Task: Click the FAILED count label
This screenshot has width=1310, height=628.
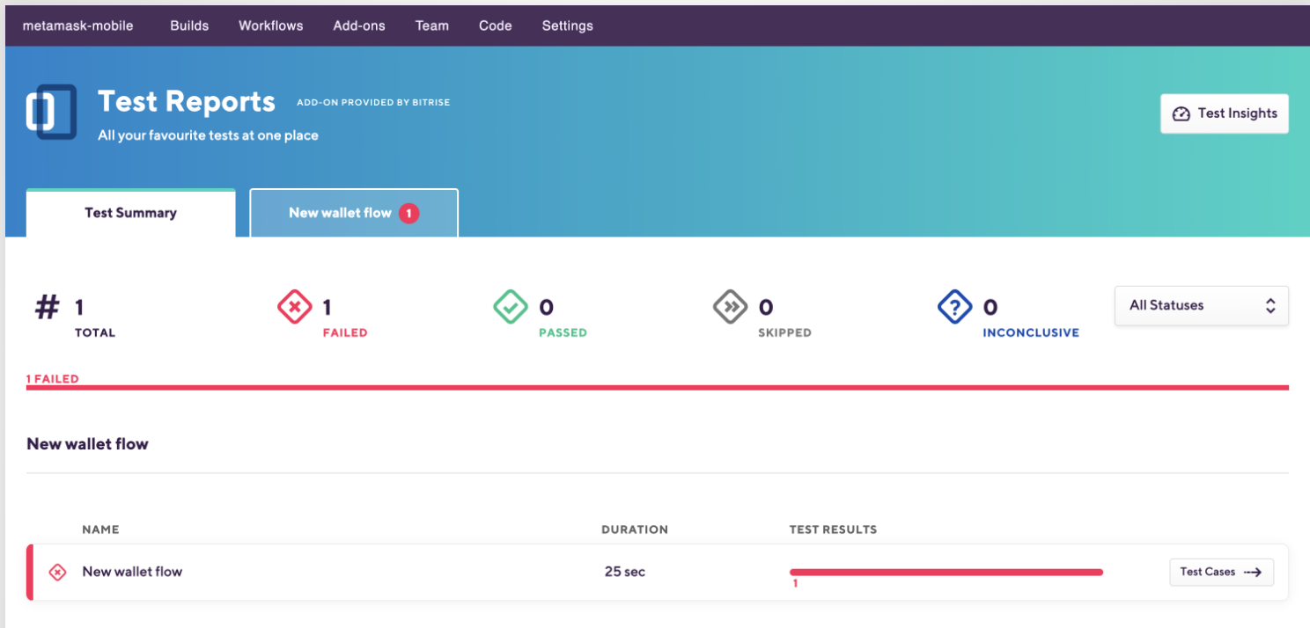Action: pos(345,333)
